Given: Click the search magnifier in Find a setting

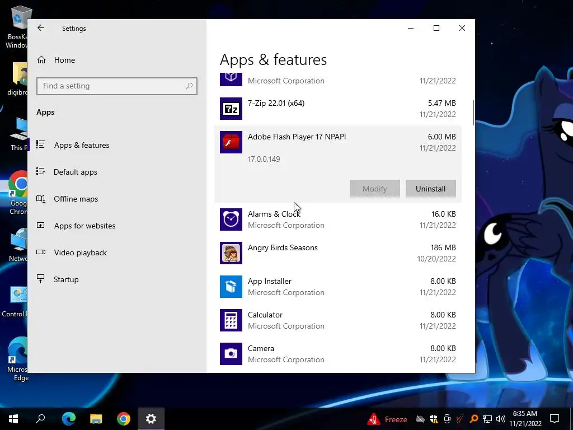Looking at the screenshot, I should click(189, 86).
